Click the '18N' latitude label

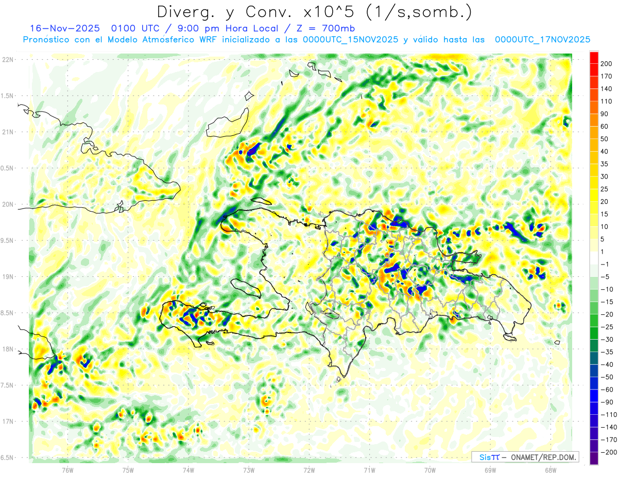(7, 349)
